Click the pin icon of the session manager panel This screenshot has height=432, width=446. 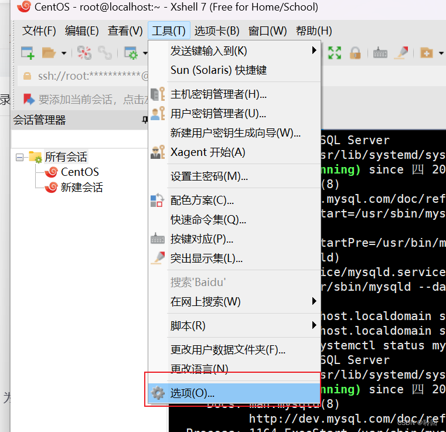coord(145,120)
